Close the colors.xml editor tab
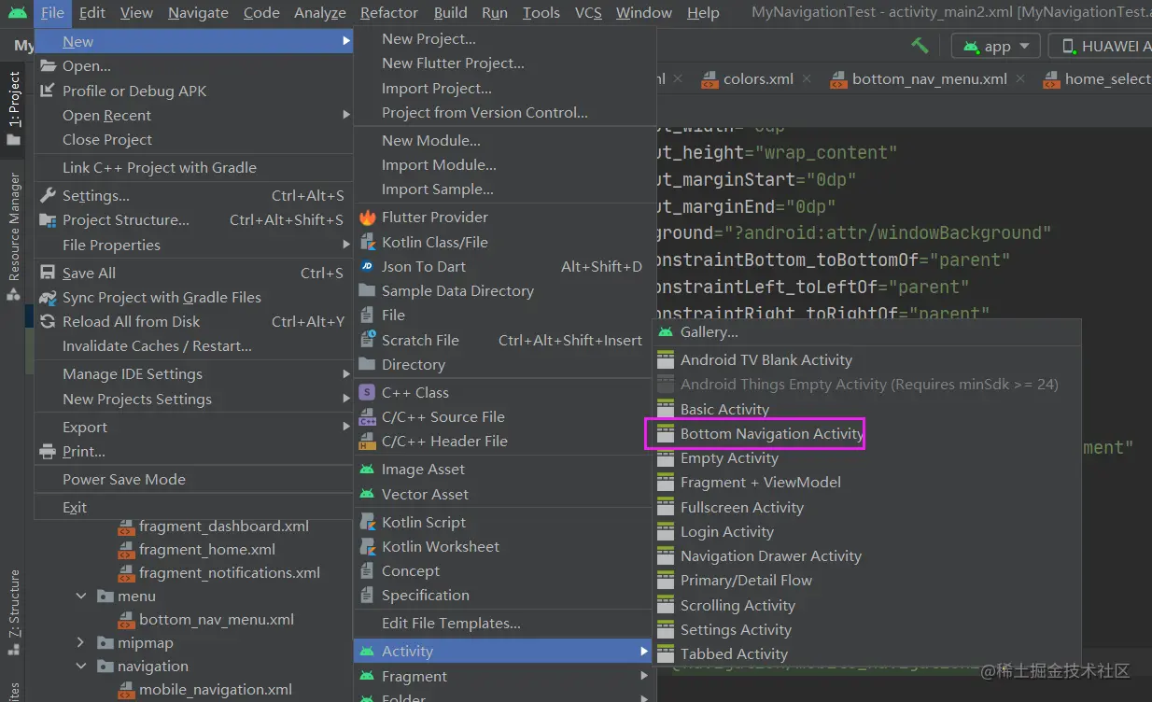This screenshot has height=702, width=1152. (x=808, y=79)
